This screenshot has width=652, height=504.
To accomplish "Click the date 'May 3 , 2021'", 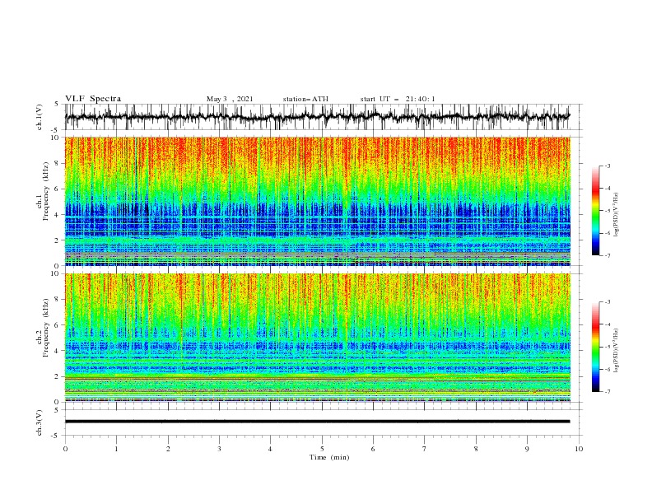I will tap(230, 99).
